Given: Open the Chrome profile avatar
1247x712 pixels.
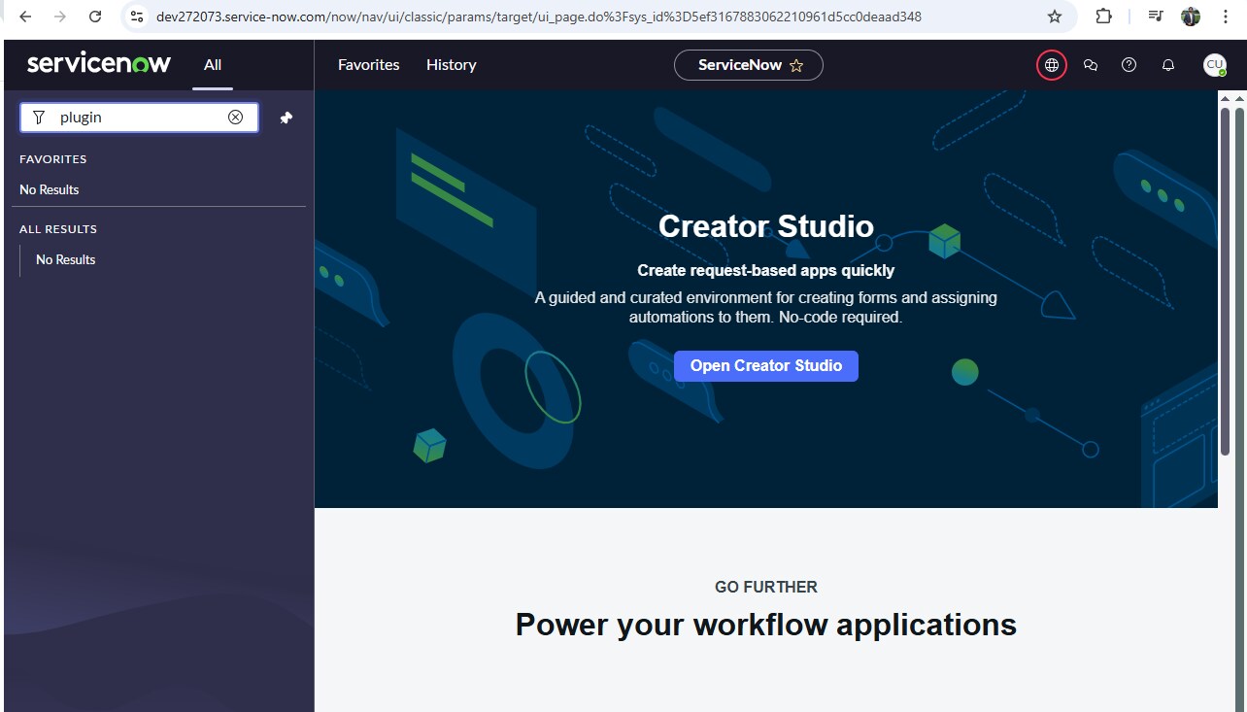Looking at the screenshot, I should [1191, 17].
